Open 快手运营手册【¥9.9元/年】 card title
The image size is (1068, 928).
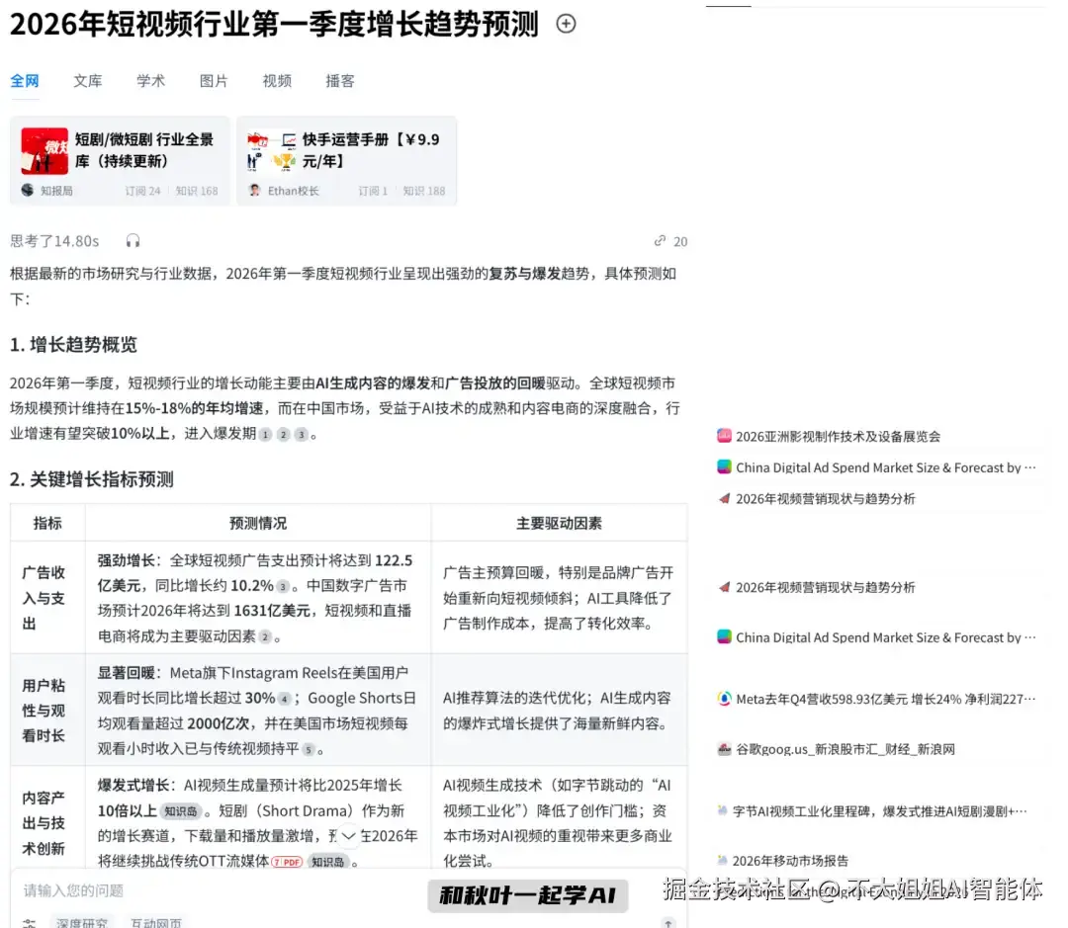click(371, 150)
